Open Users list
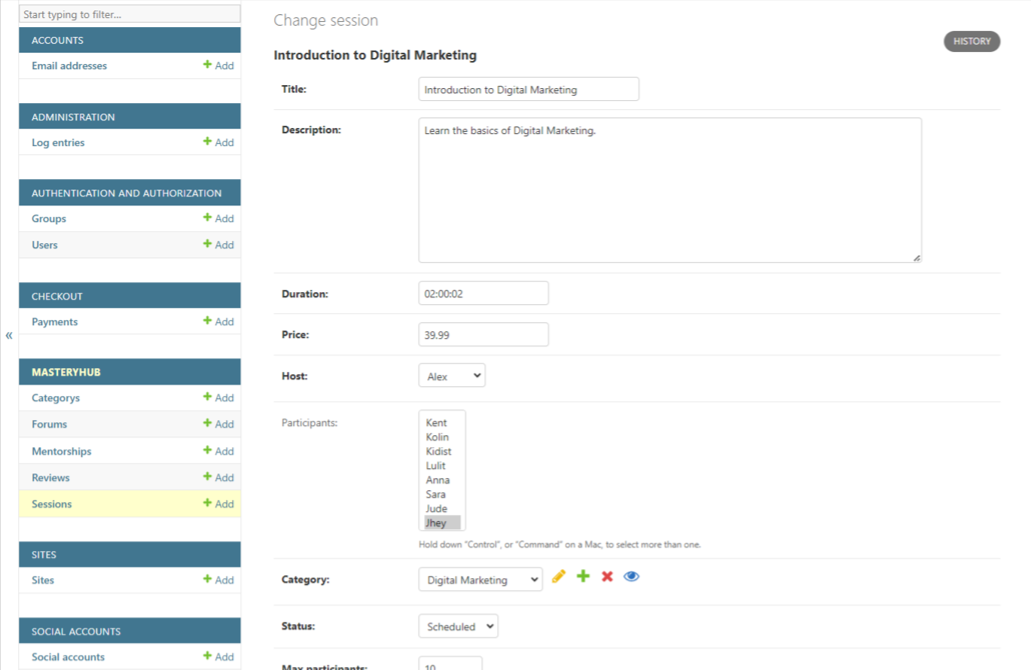This screenshot has width=1031, height=670. pyautogui.click(x=44, y=245)
